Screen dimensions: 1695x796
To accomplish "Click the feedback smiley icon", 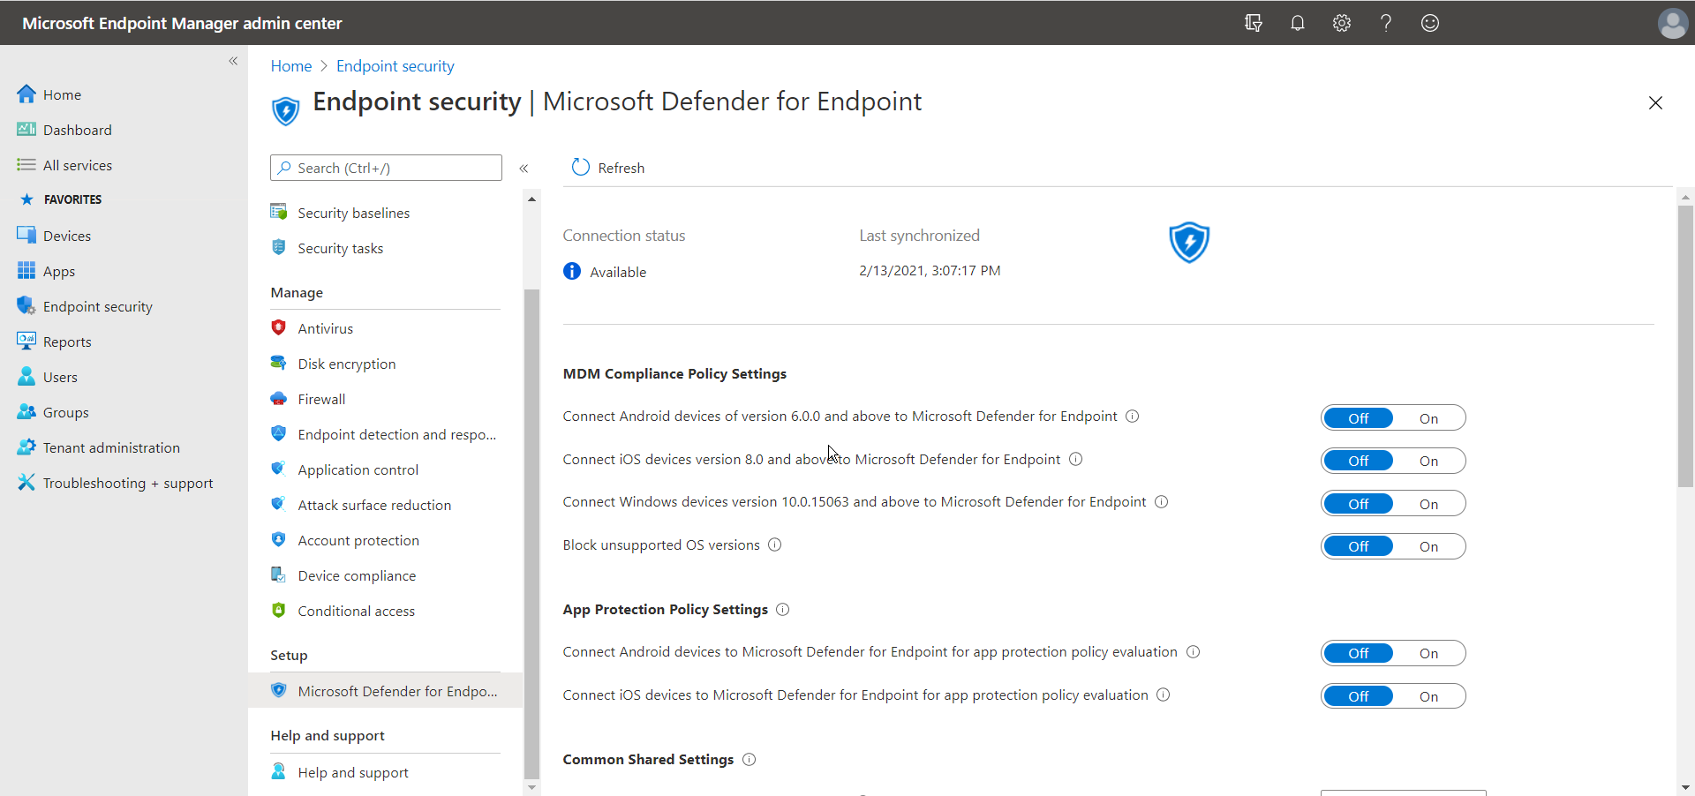I will (1429, 22).
